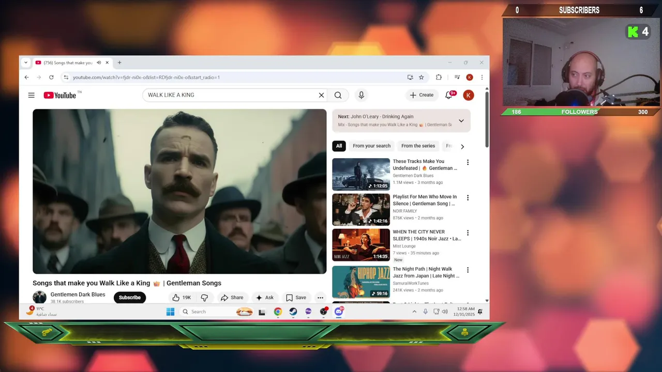Open the 1940s Noir Jazz video thumbnail
Viewport: 662px width, 372px height.
pos(361,245)
